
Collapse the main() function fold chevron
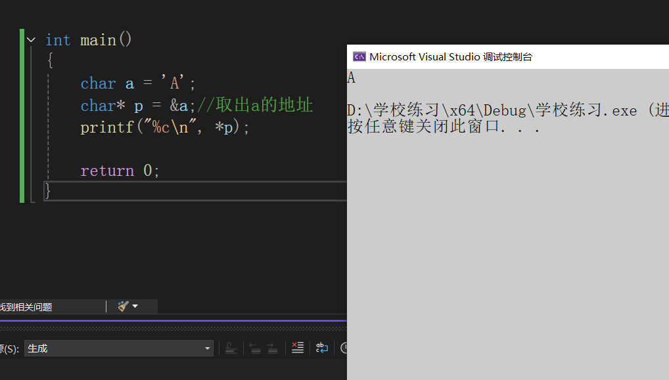pyautogui.click(x=31, y=40)
